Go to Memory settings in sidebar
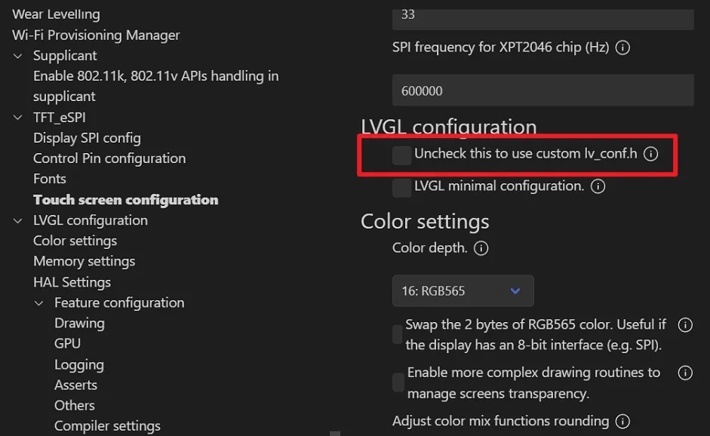The width and height of the screenshot is (710, 436). tap(84, 262)
